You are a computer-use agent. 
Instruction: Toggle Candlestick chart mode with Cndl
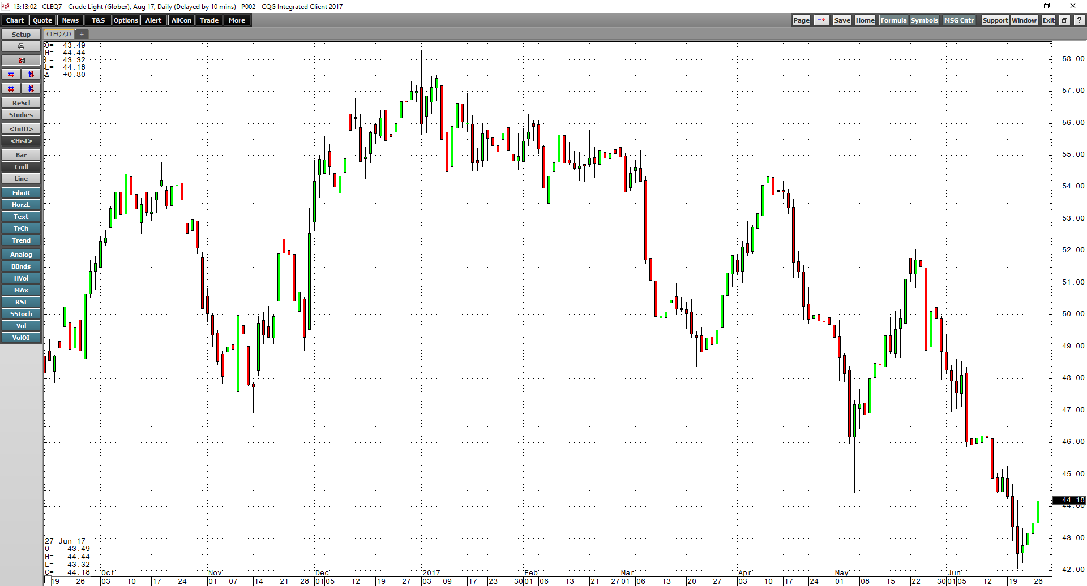(21, 166)
